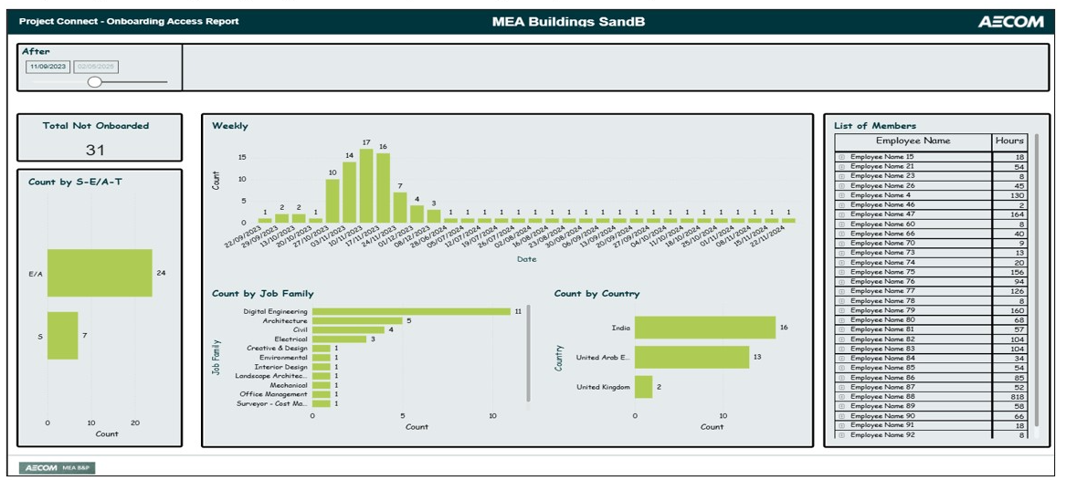Click the Environmental job family label
This screenshot has height=480, width=1066.
pos(283,357)
